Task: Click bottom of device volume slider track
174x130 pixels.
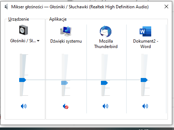Action: (21, 95)
